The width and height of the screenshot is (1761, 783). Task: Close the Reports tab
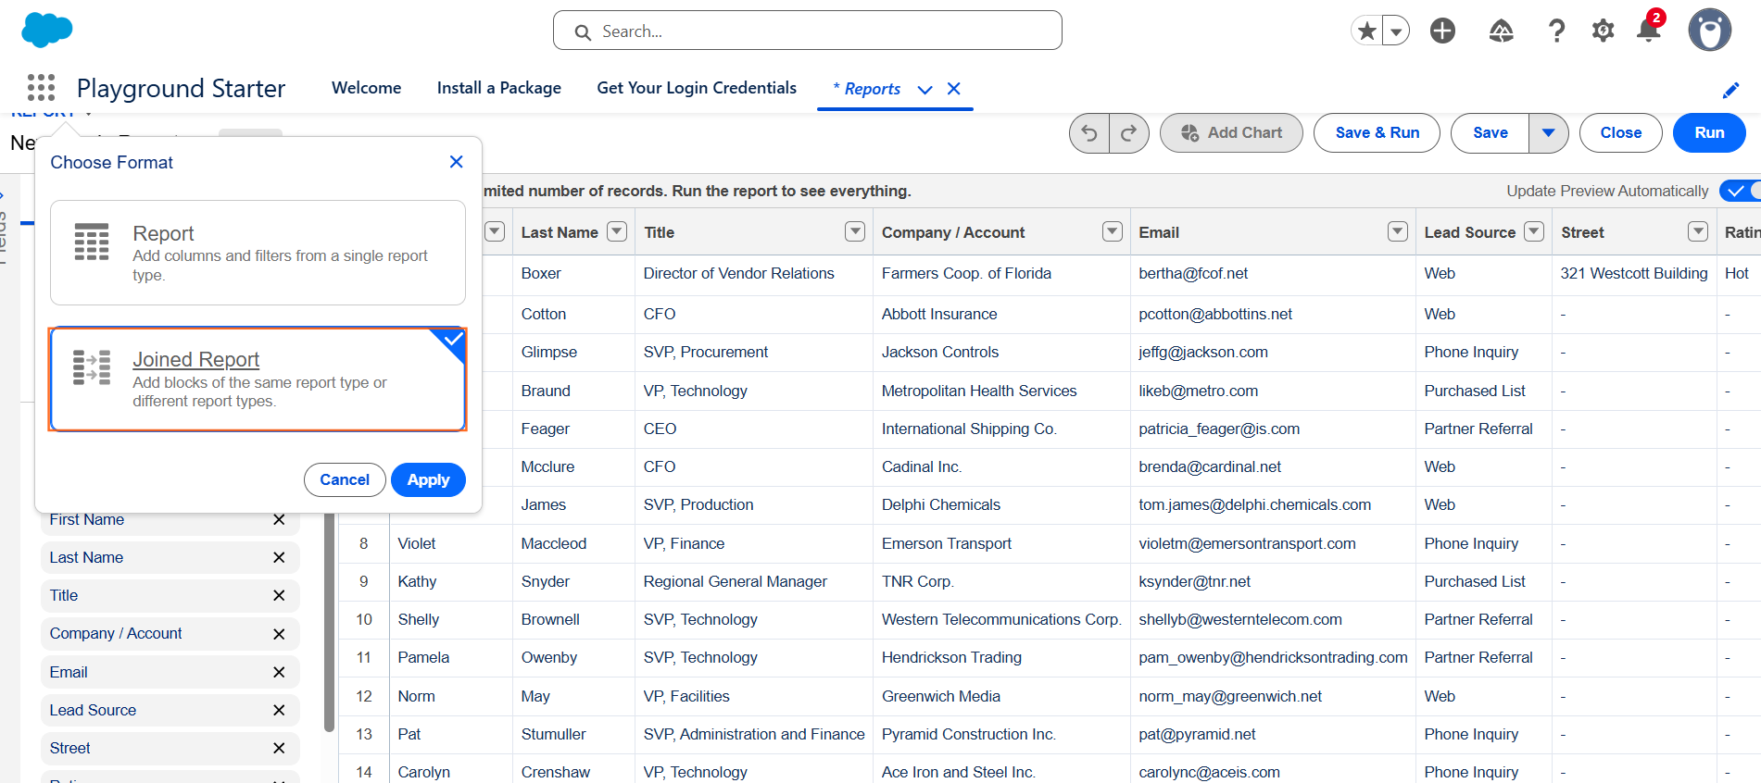pyautogui.click(x=954, y=89)
